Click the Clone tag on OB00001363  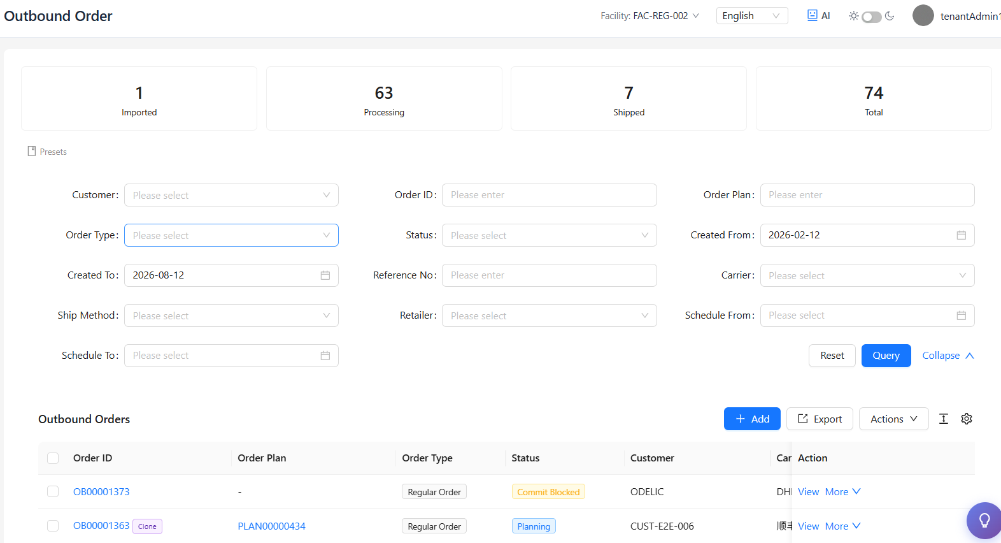click(147, 526)
